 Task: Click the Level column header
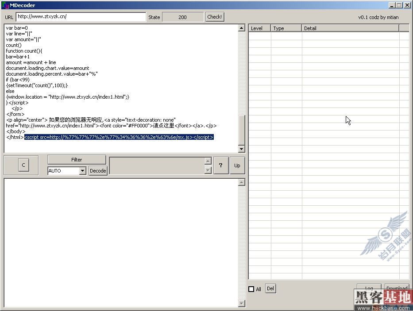260,28
